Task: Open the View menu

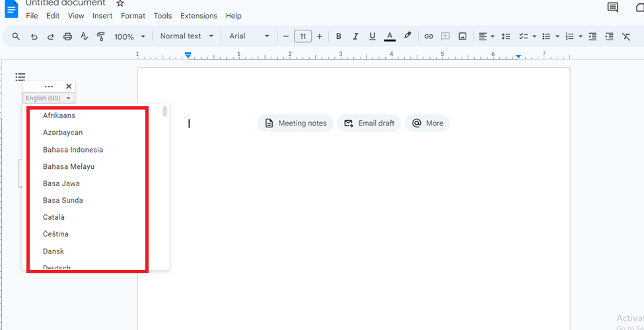Action: pyautogui.click(x=76, y=16)
